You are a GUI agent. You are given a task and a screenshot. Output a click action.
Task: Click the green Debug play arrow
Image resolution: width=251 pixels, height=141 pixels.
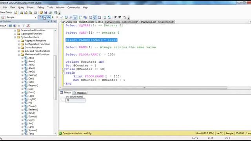click(x=53, y=17)
